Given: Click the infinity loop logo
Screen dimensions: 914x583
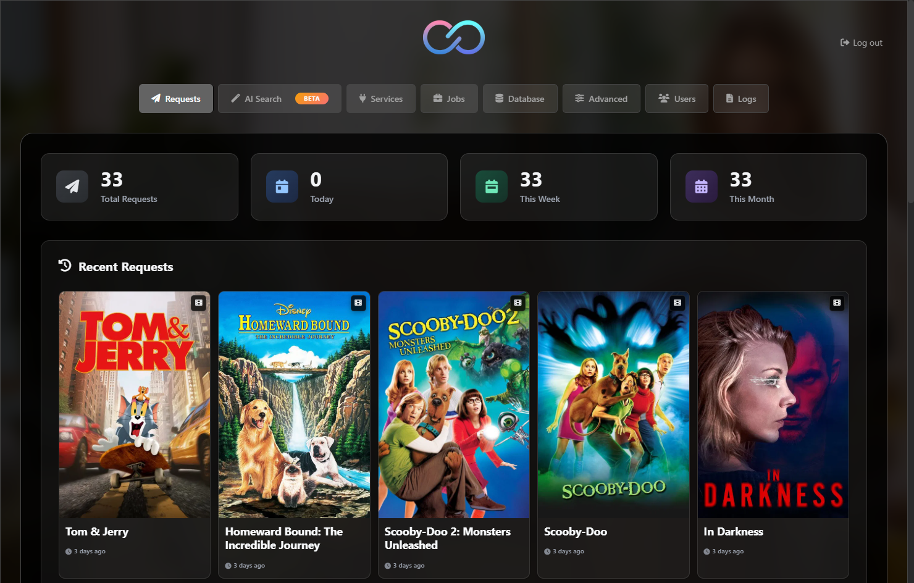Looking at the screenshot, I should pyautogui.click(x=454, y=37).
